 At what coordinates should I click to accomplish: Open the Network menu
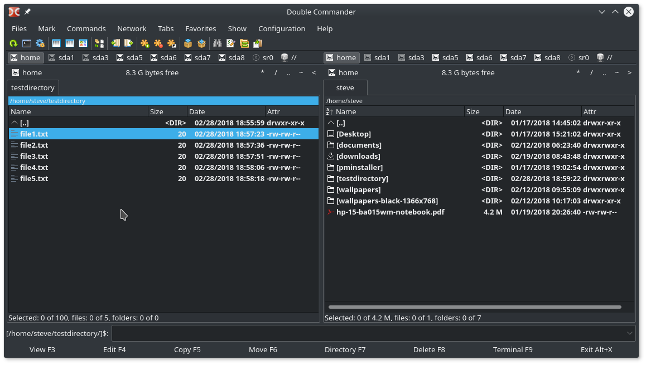(132, 28)
